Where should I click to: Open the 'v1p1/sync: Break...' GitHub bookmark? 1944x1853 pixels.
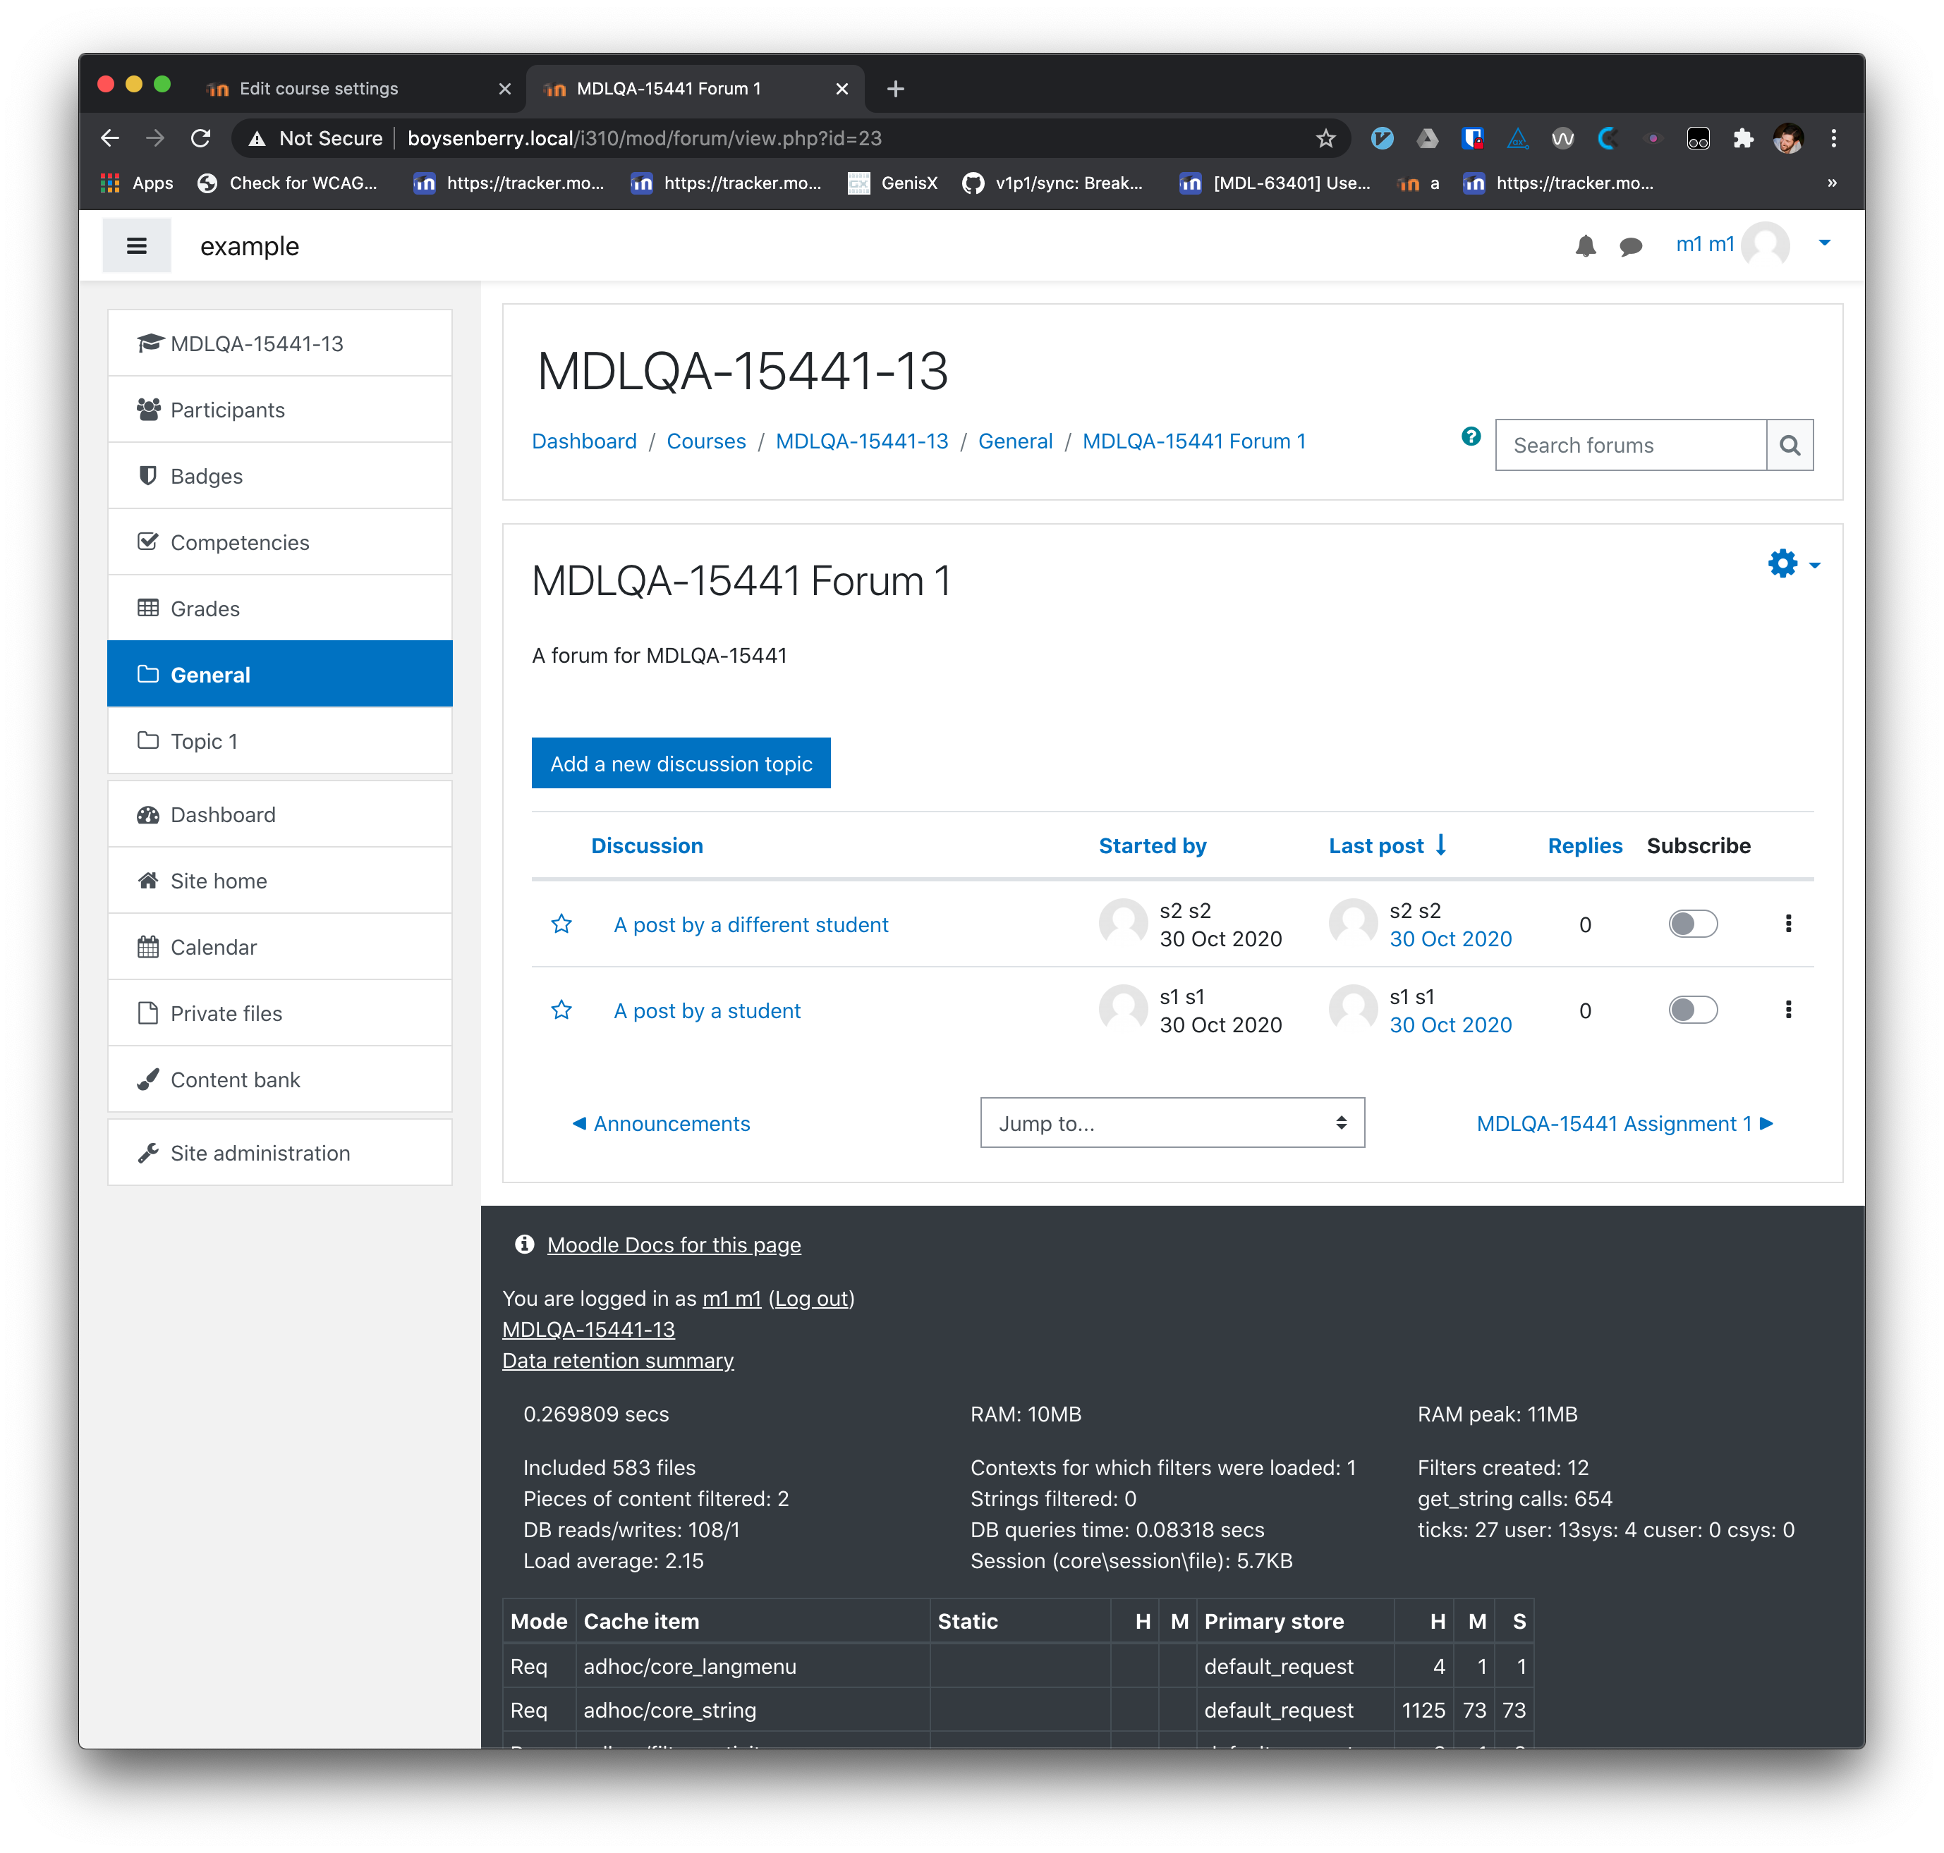click(x=1052, y=183)
